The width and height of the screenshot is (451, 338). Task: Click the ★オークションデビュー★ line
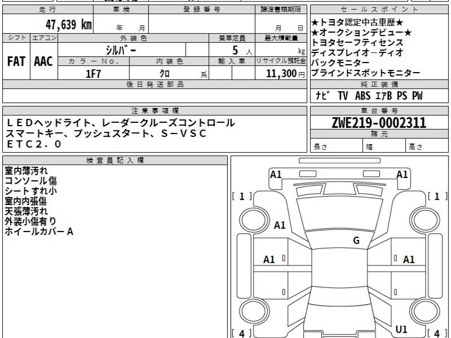[x=362, y=33]
